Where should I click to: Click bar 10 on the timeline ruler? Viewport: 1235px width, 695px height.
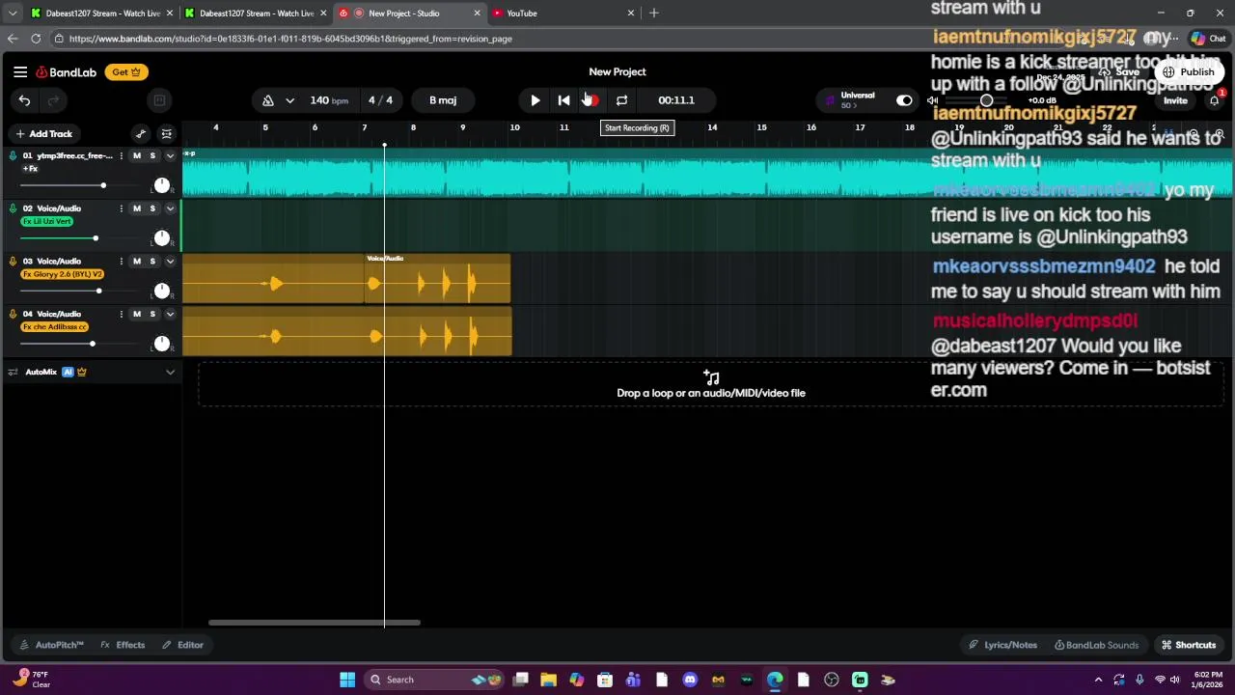click(514, 127)
